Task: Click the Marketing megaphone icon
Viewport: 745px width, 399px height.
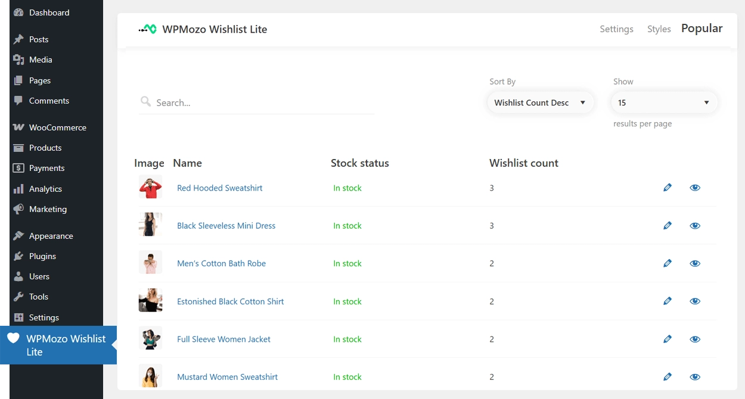Action: click(18, 209)
